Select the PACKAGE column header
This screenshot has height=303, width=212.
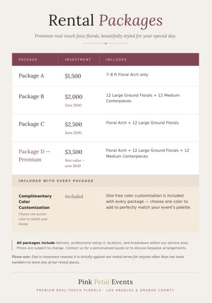point(28,59)
